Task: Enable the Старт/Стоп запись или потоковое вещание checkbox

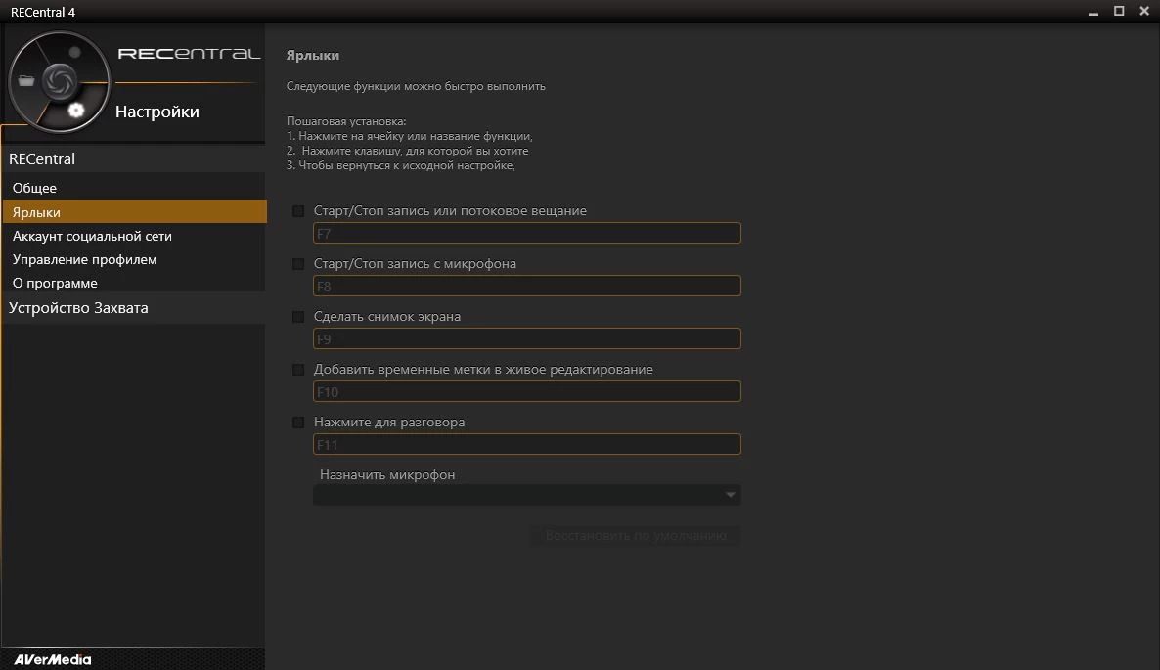Action: (298, 211)
